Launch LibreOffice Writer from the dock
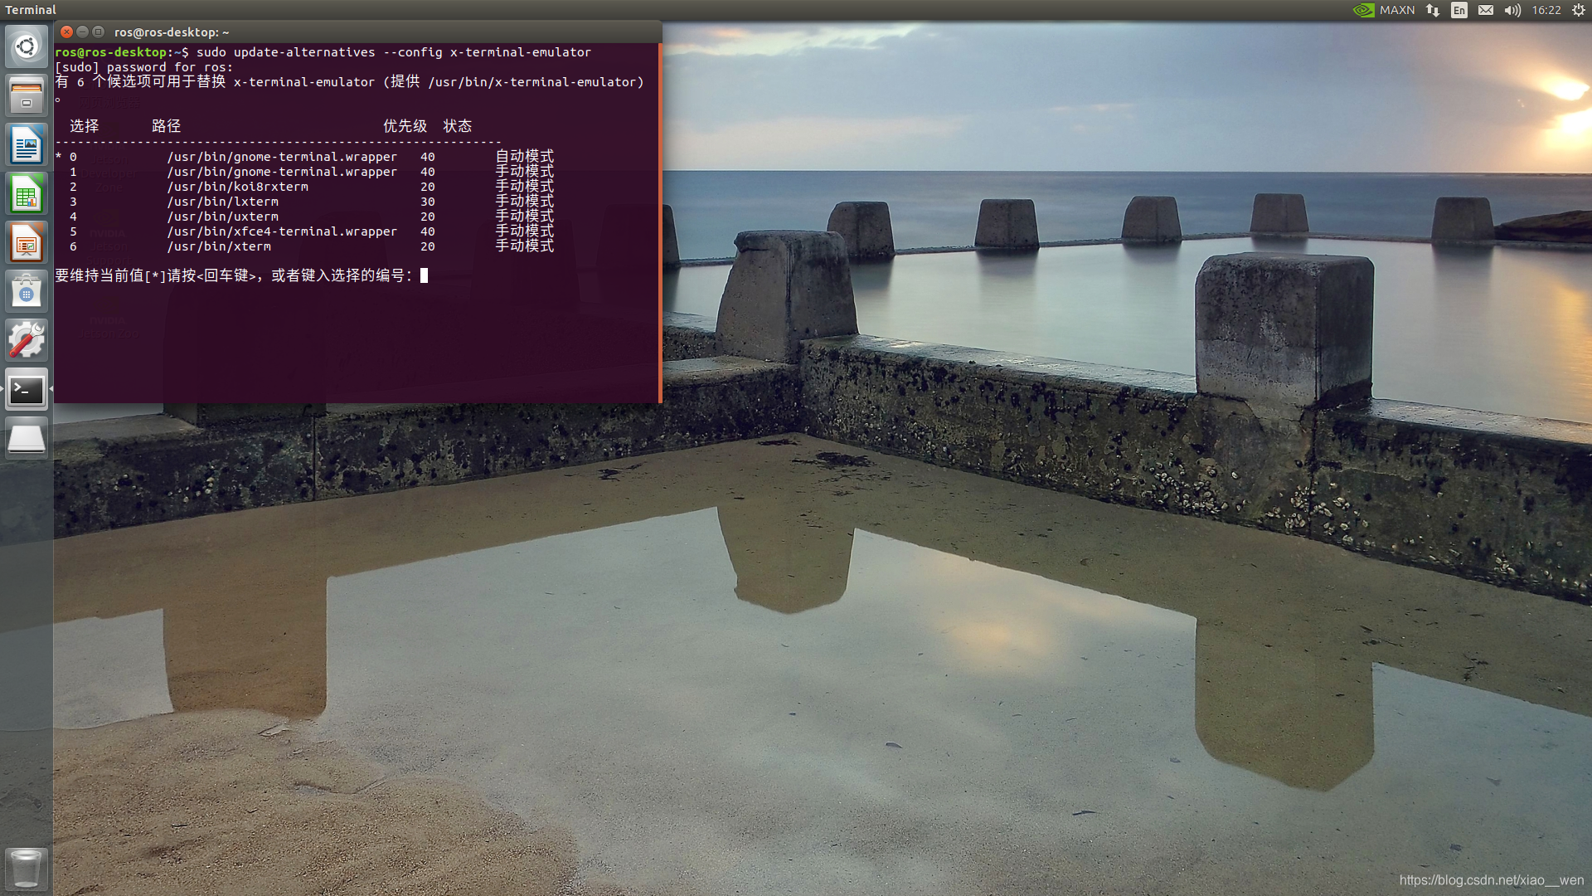 coord(27,145)
